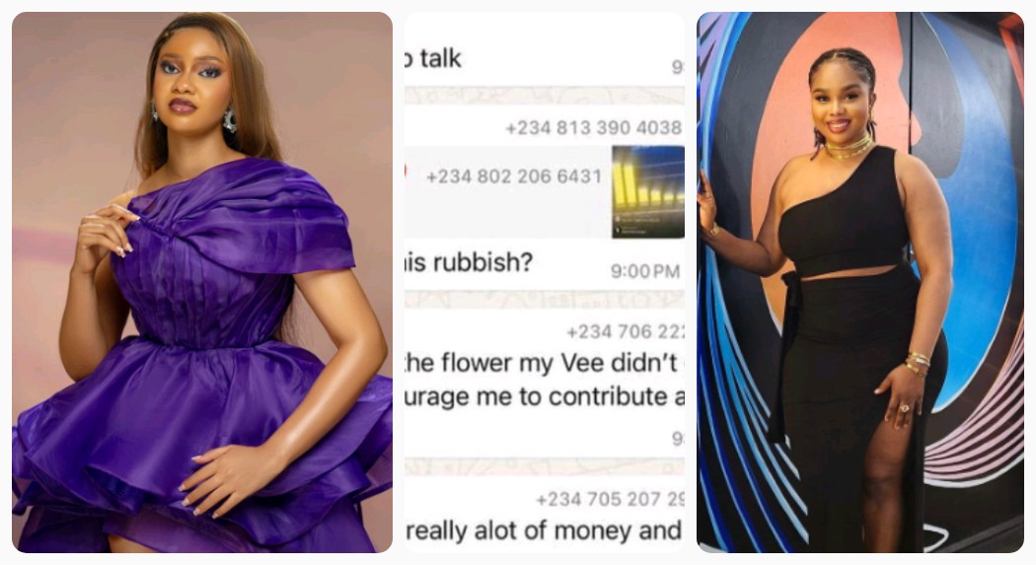
Task: Click the 'is rubbish?' message text
Action: click(x=468, y=262)
